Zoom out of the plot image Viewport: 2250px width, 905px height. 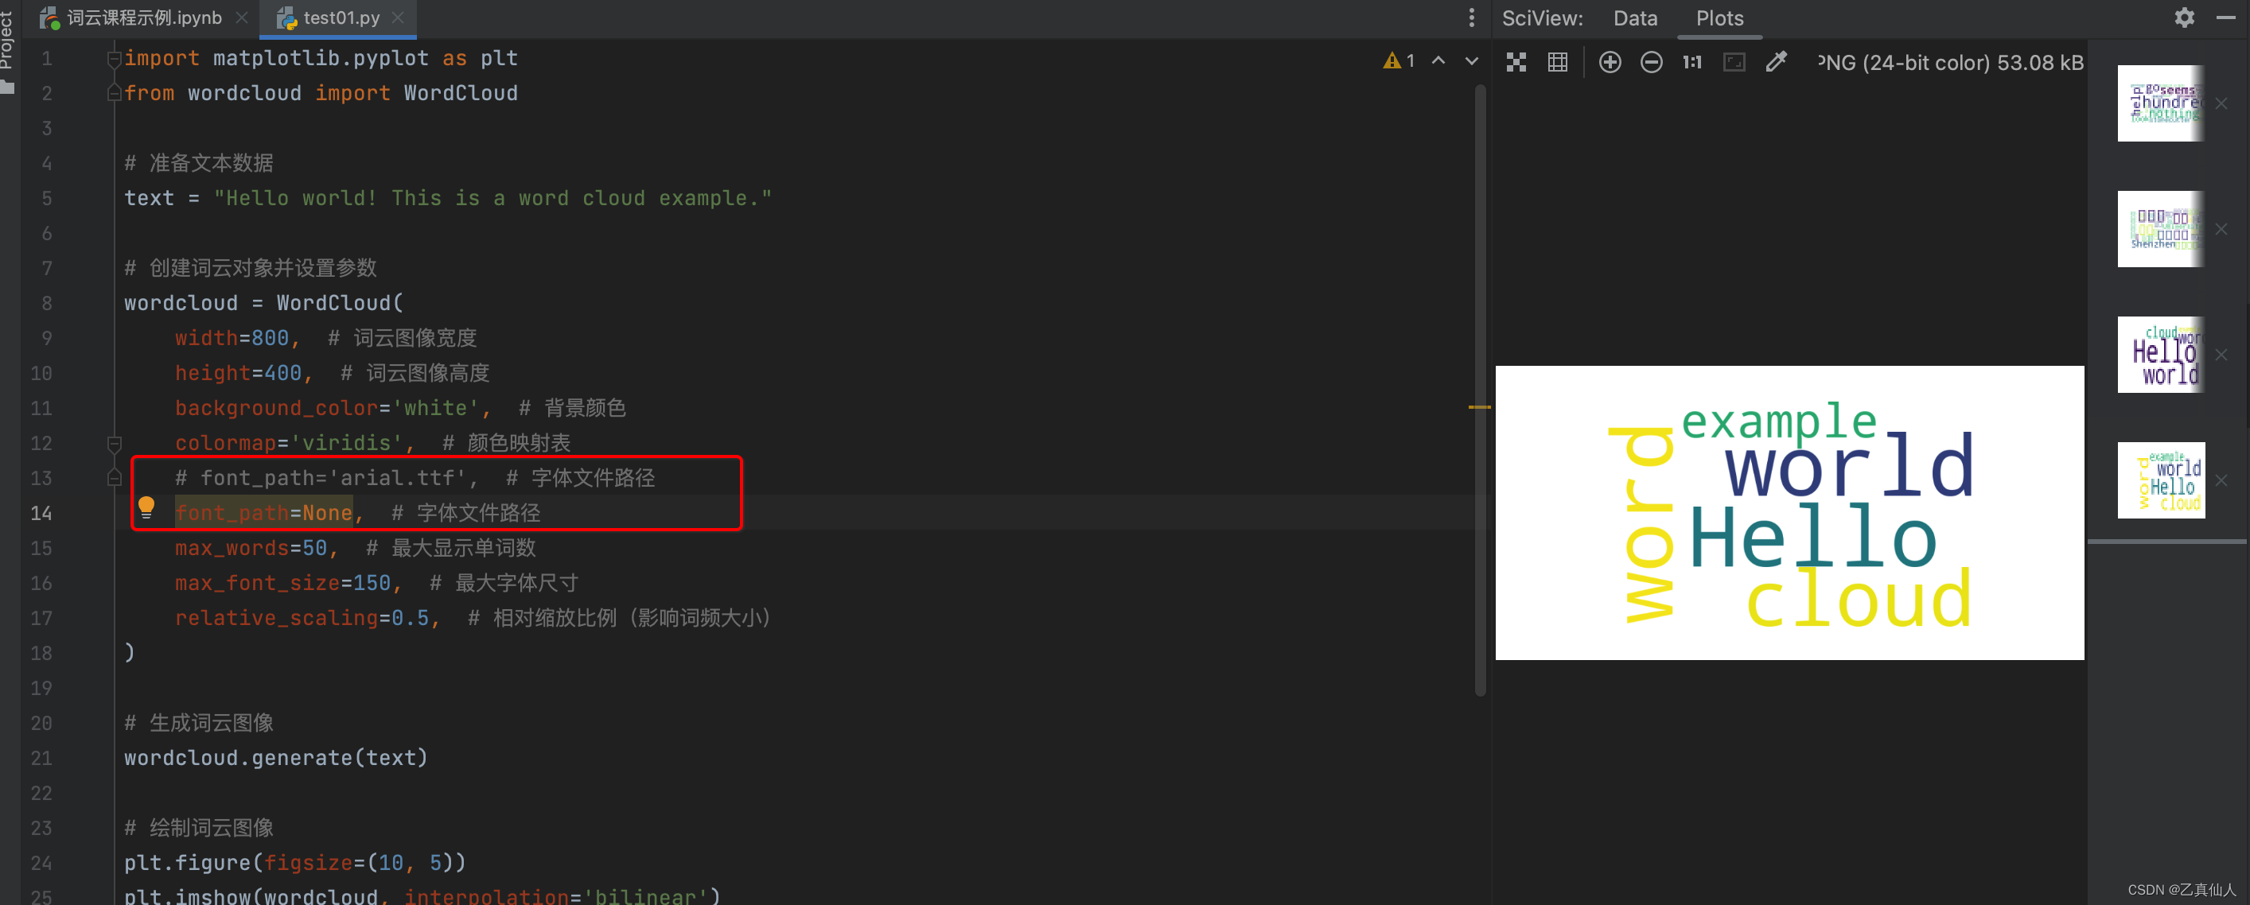pos(1651,62)
